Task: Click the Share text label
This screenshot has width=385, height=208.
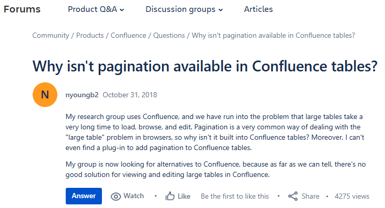Action: click(x=310, y=197)
